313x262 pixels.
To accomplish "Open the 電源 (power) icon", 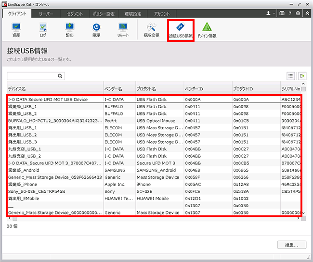I will point(96,30).
